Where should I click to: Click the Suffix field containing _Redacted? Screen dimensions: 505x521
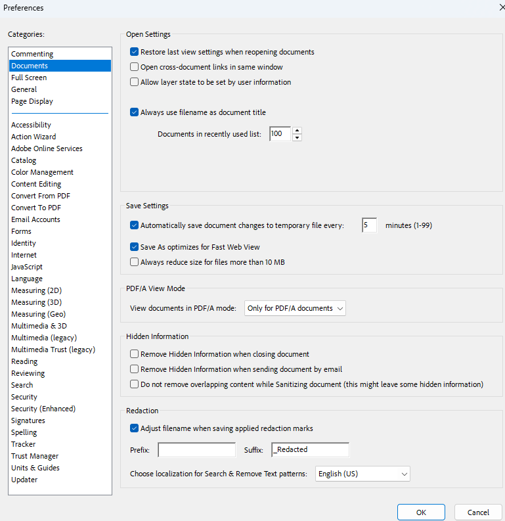(310, 450)
